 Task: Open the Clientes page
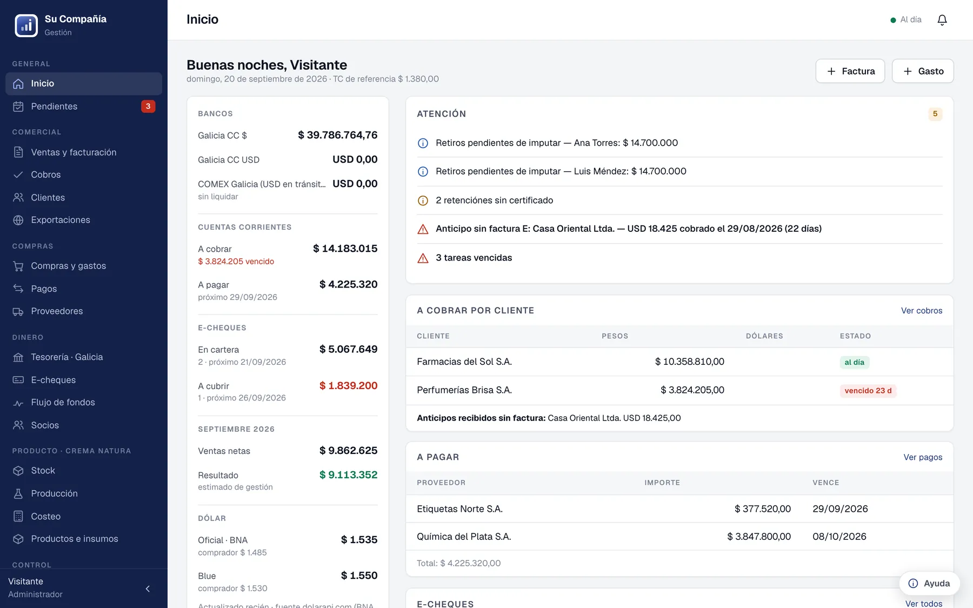point(84,198)
